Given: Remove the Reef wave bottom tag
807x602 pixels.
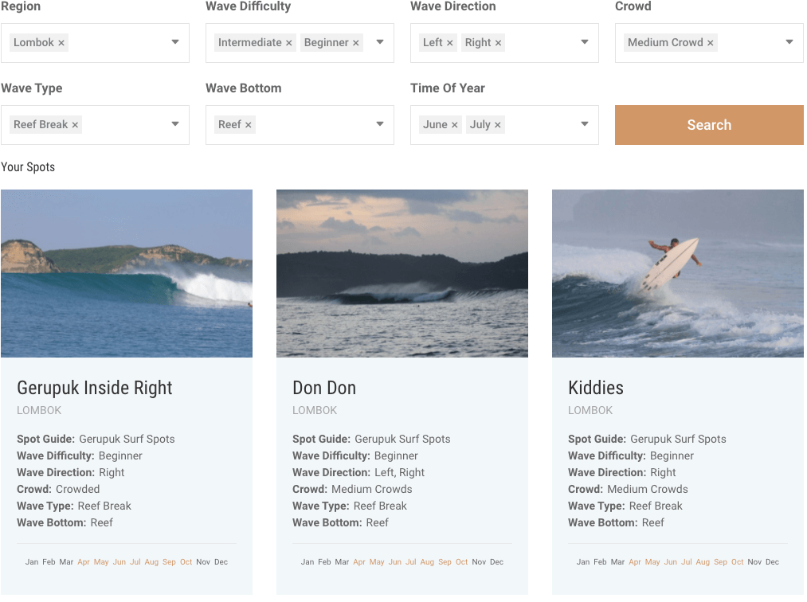Looking at the screenshot, I should pyautogui.click(x=249, y=125).
